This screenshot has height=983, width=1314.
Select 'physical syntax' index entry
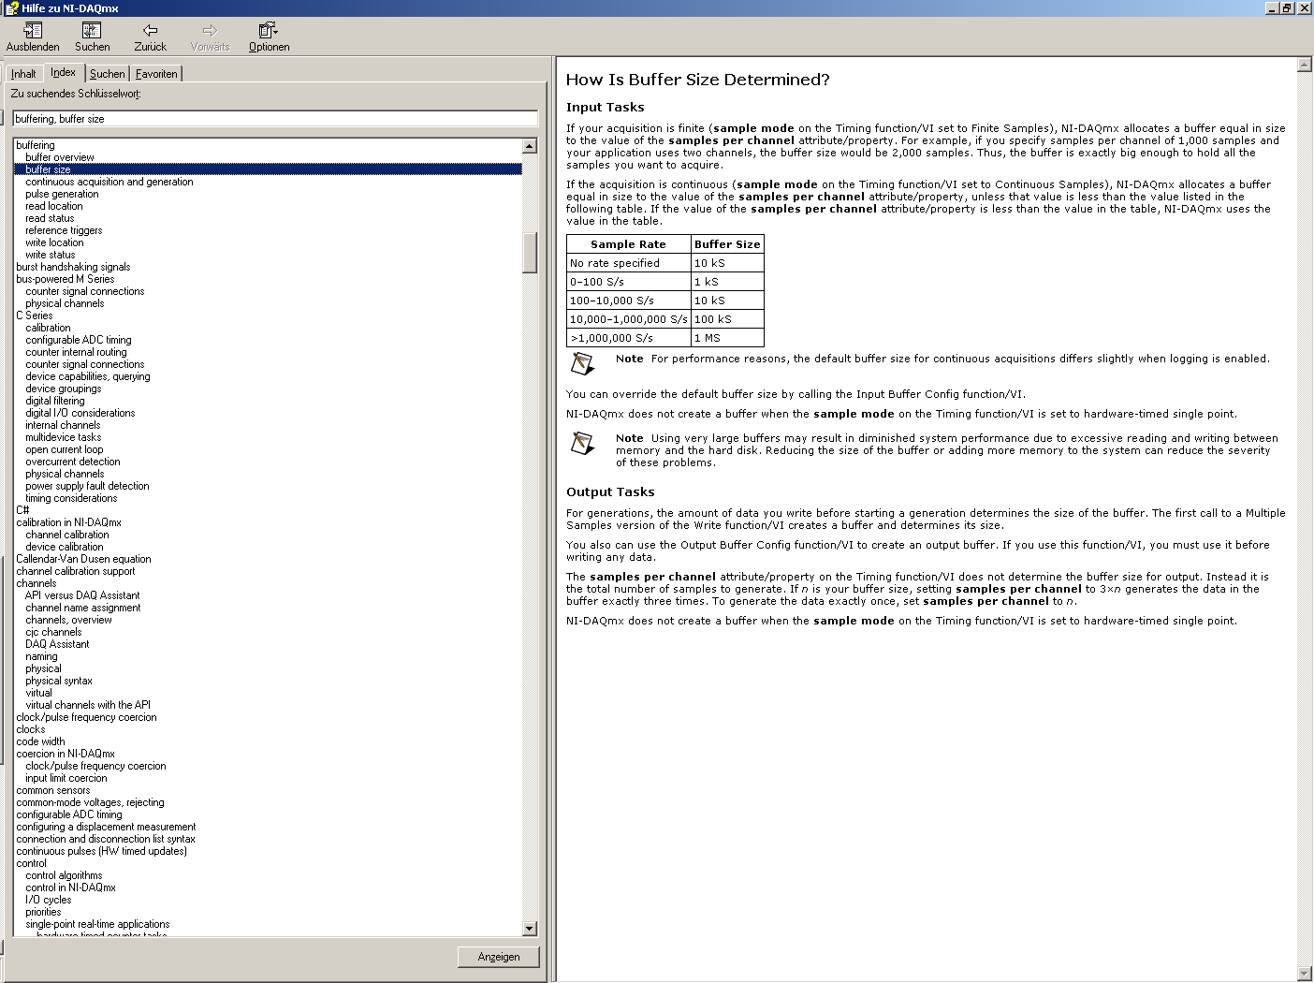(x=59, y=681)
